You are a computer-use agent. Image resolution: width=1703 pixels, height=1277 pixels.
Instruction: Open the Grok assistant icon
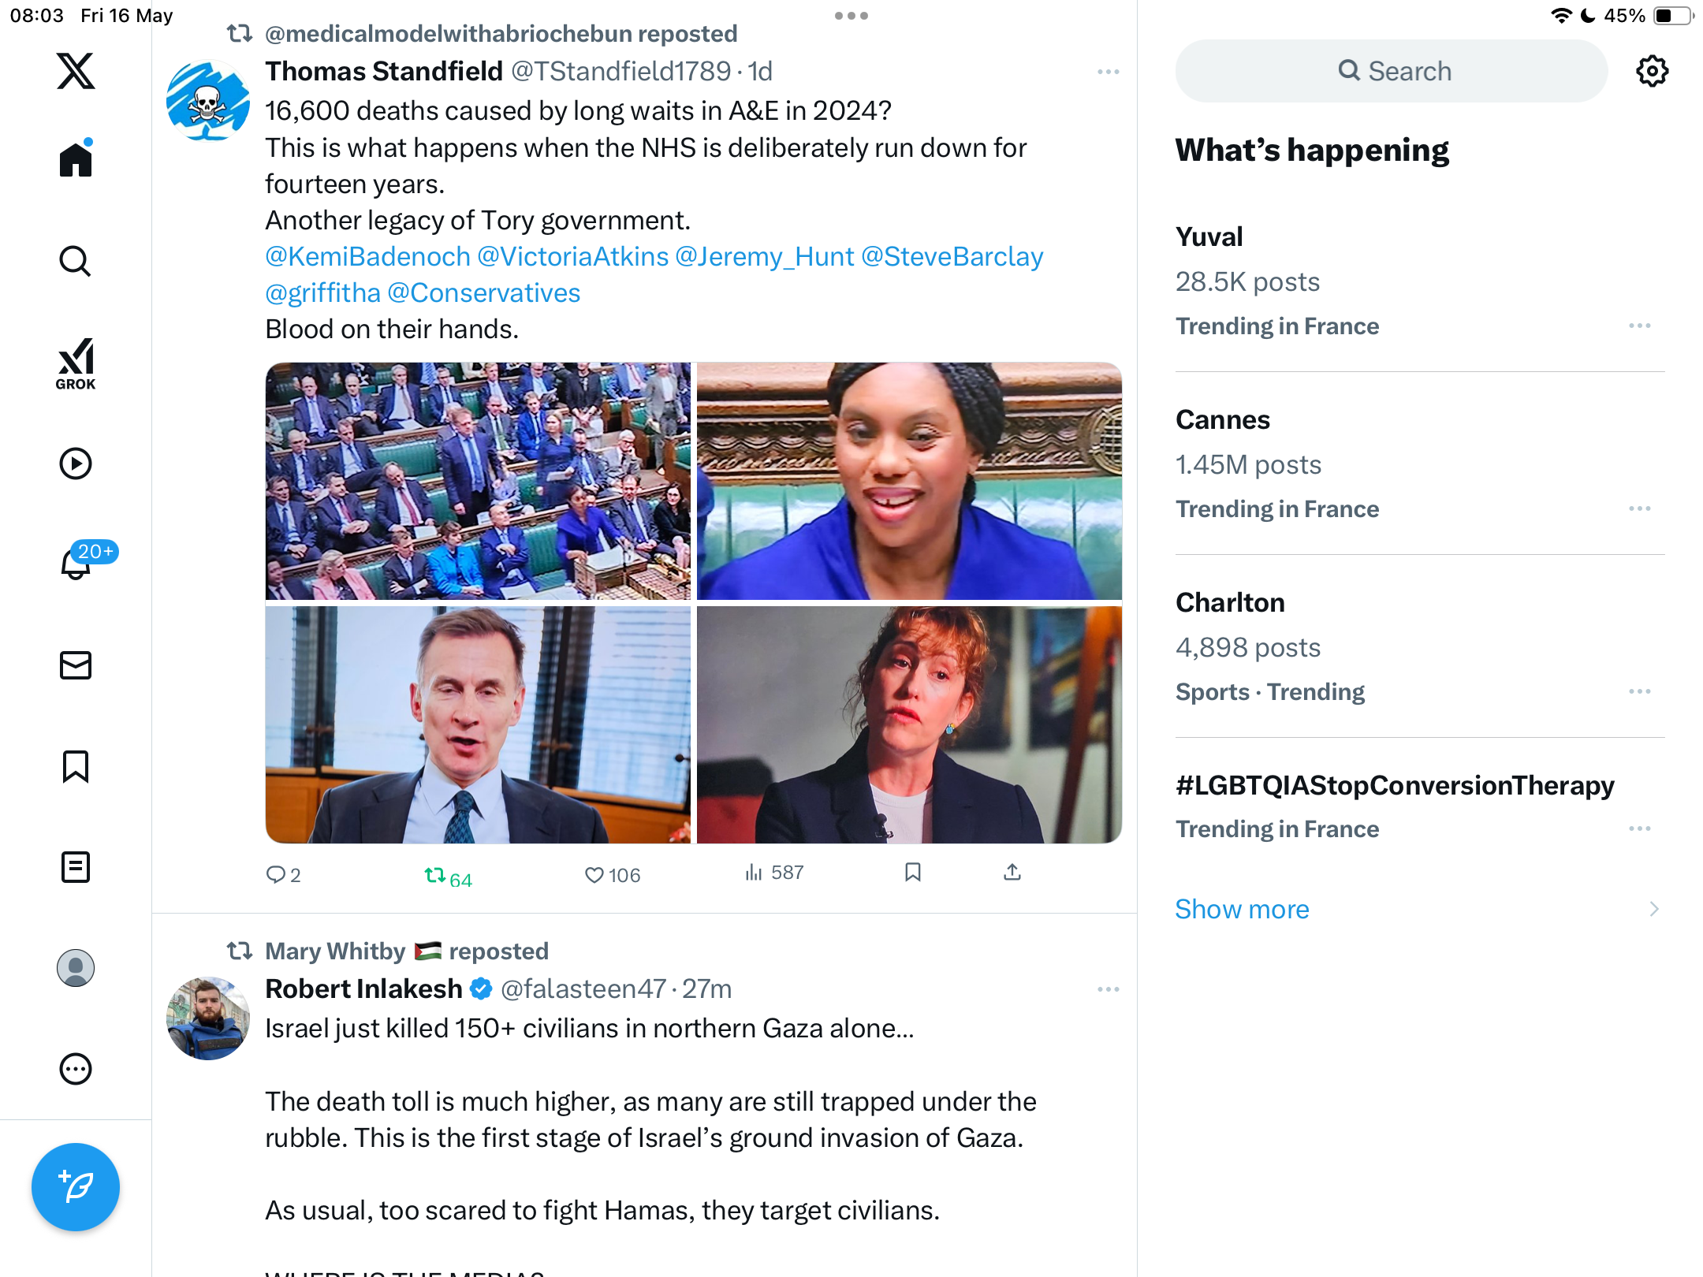click(76, 363)
